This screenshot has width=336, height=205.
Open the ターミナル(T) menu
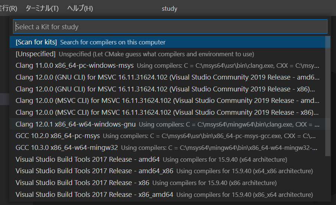42,9
